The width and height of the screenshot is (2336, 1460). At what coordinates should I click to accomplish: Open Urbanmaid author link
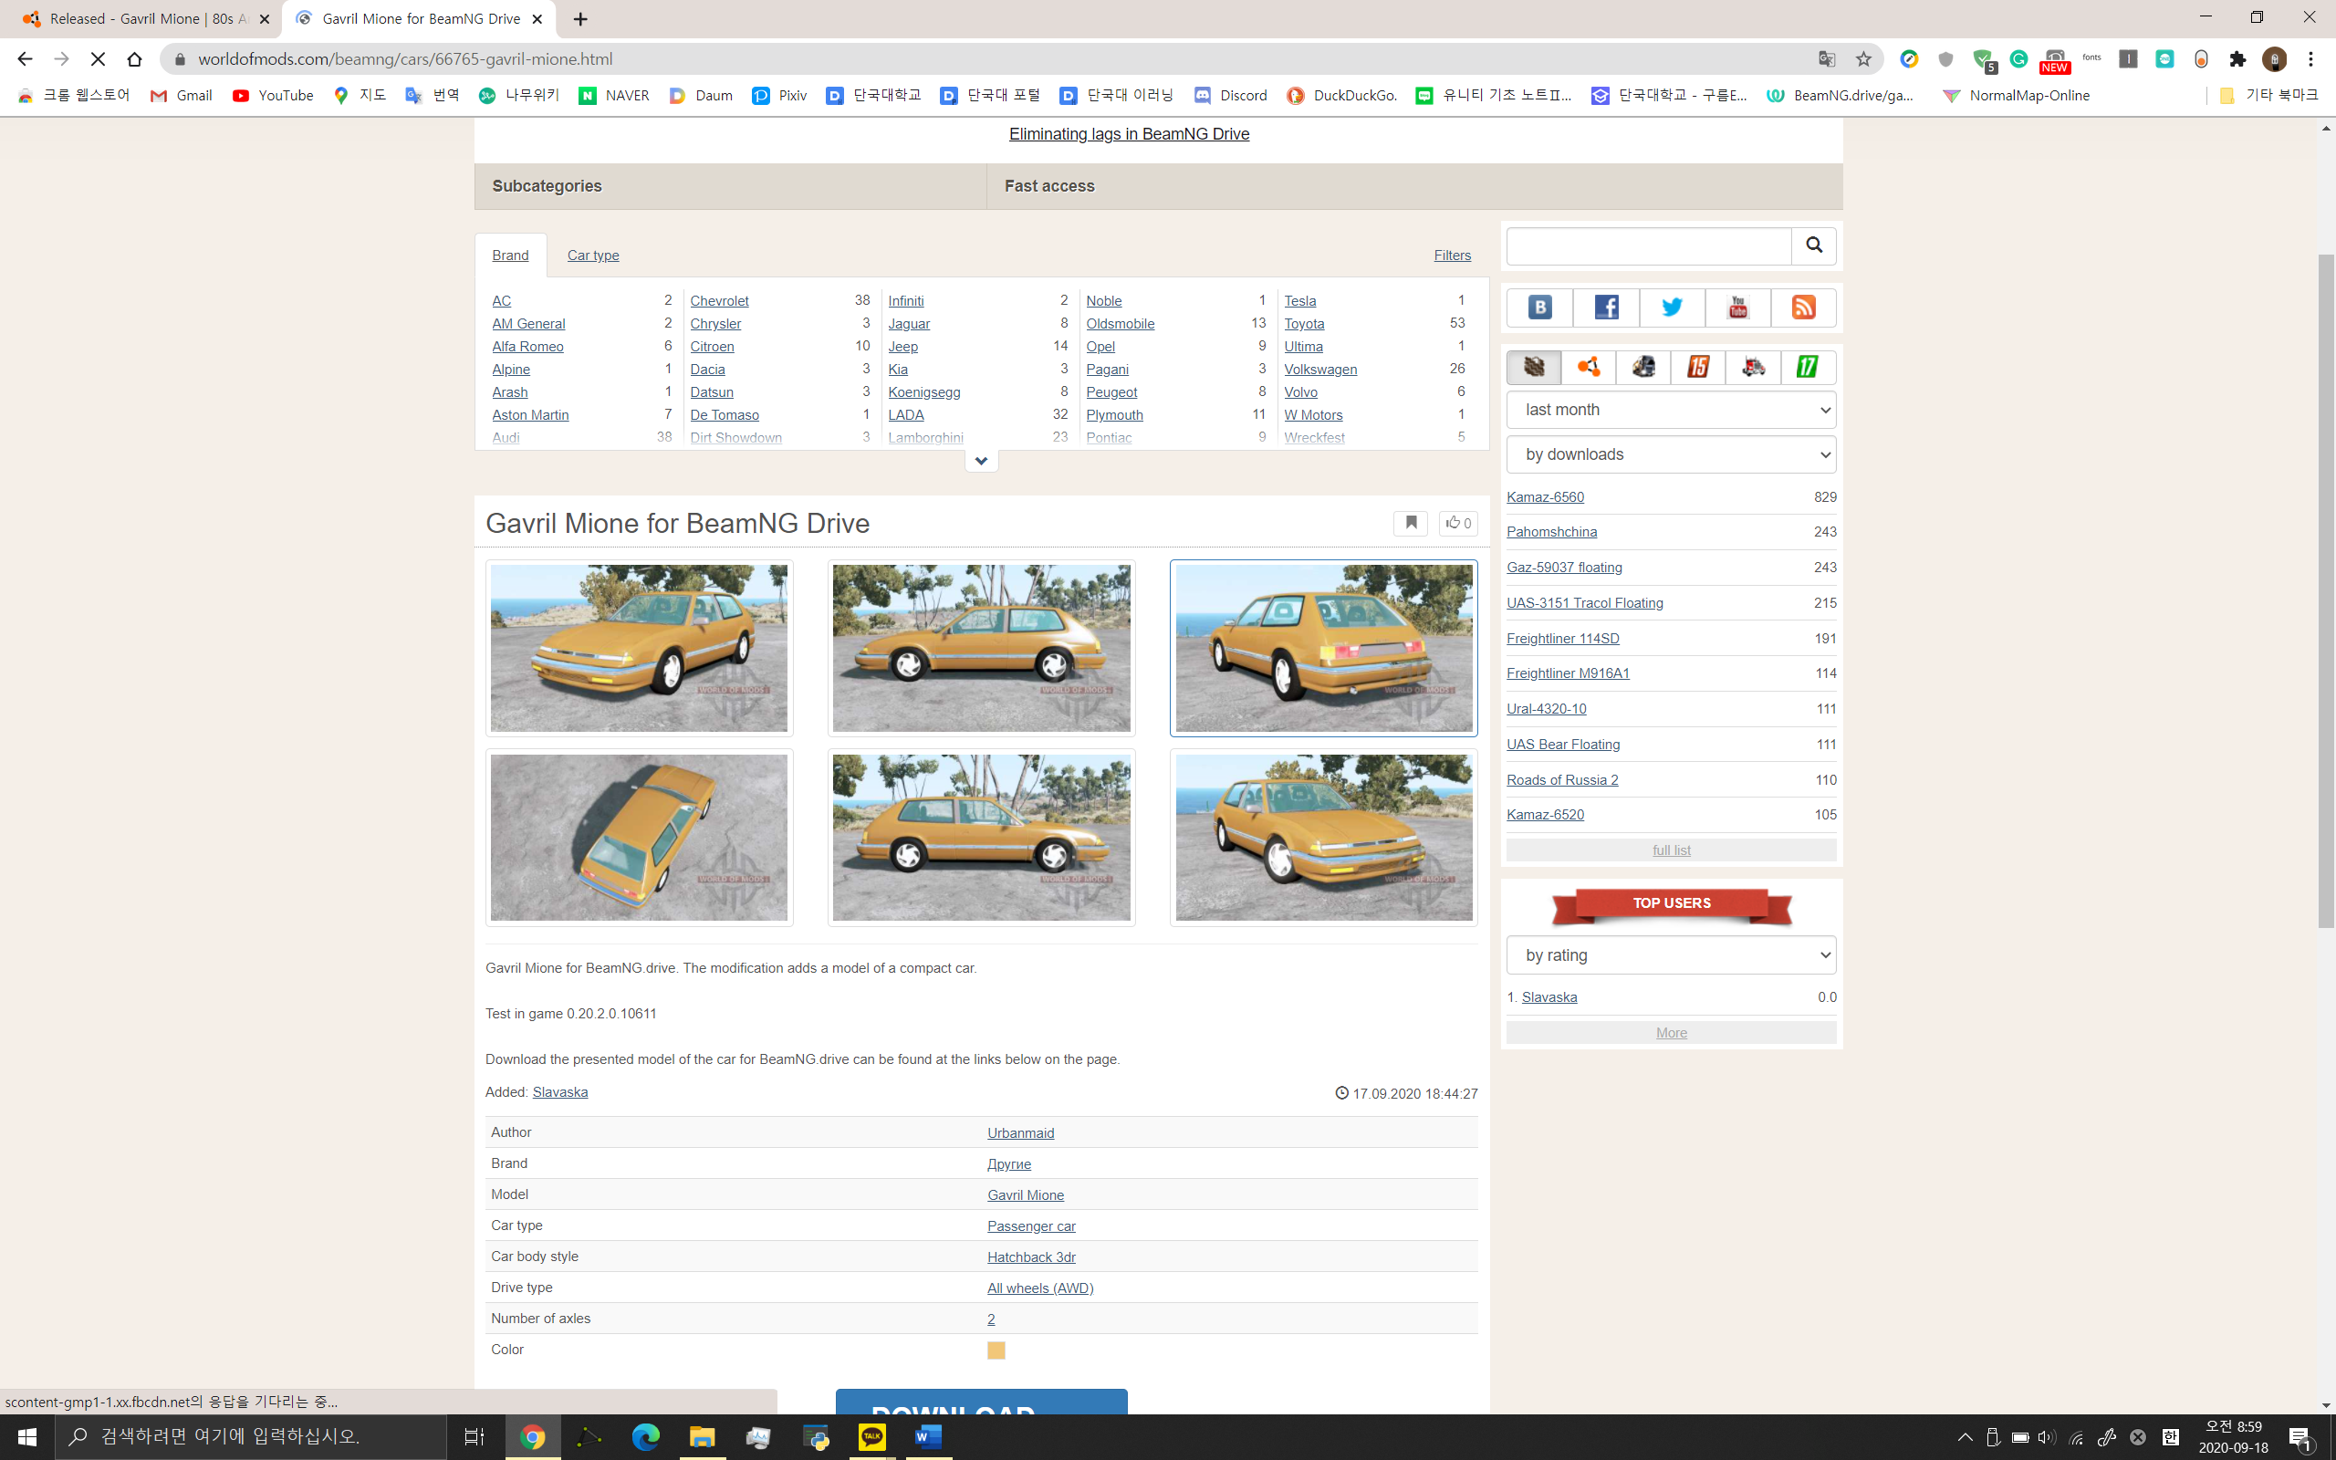pyautogui.click(x=1020, y=1132)
